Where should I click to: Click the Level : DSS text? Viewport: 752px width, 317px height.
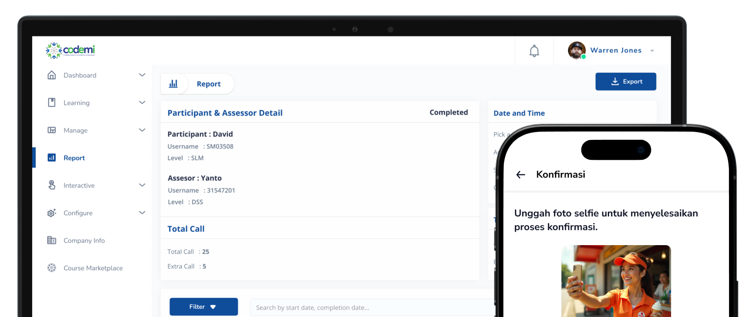pos(185,202)
